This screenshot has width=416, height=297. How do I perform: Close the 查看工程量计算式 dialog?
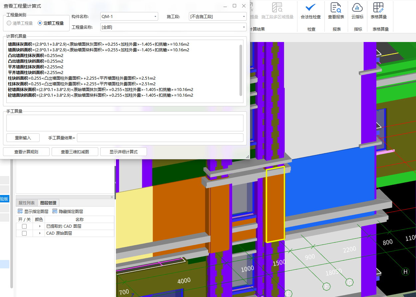pos(244,6)
